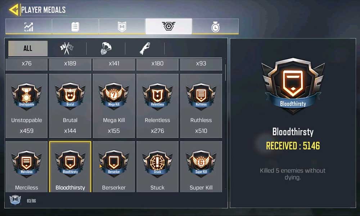Choose the Mega Kill medal
Image resolution: width=360 pixels, height=216 pixels.
click(114, 106)
